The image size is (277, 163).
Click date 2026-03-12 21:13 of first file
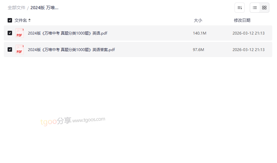pyautogui.click(x=248, y=33)
